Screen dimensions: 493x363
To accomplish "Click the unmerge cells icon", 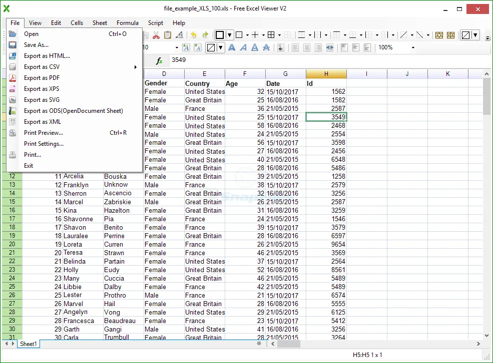I will (451, 35).
